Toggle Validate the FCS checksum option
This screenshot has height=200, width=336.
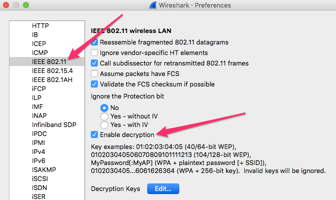click(x=95, y=84)
